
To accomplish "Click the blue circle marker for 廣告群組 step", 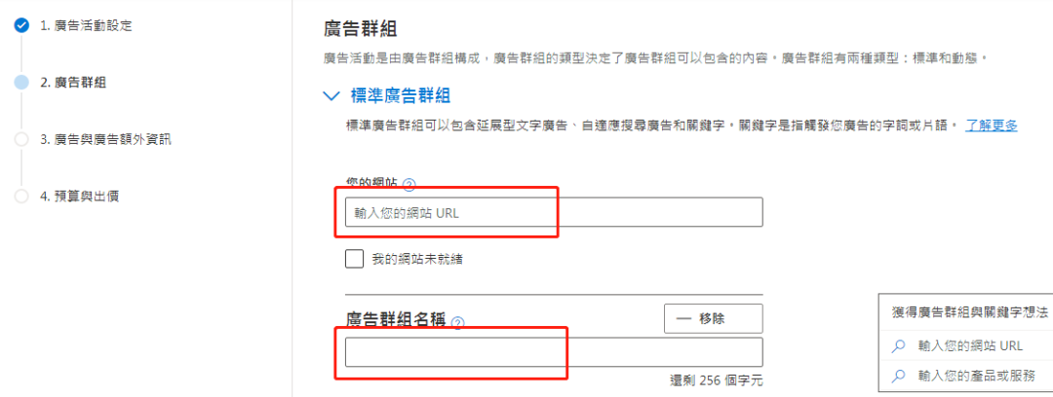I will 21,83.
